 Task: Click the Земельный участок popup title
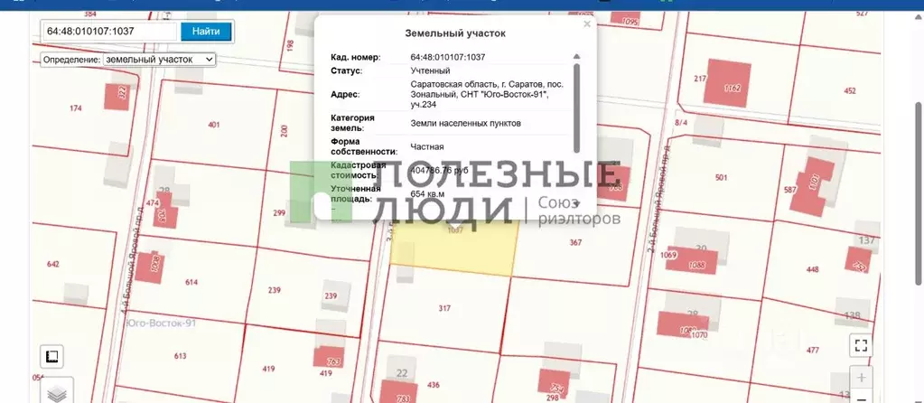click(x=455, y=33)
